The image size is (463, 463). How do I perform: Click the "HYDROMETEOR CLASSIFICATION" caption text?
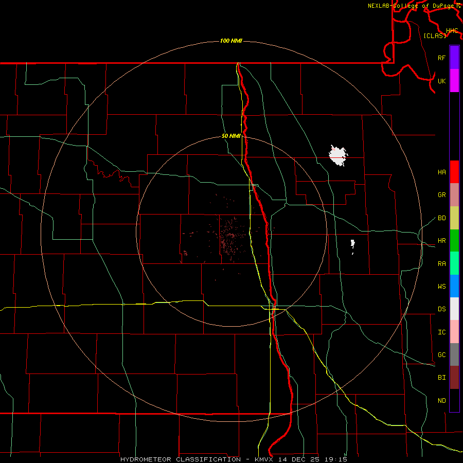pos(181,459)
